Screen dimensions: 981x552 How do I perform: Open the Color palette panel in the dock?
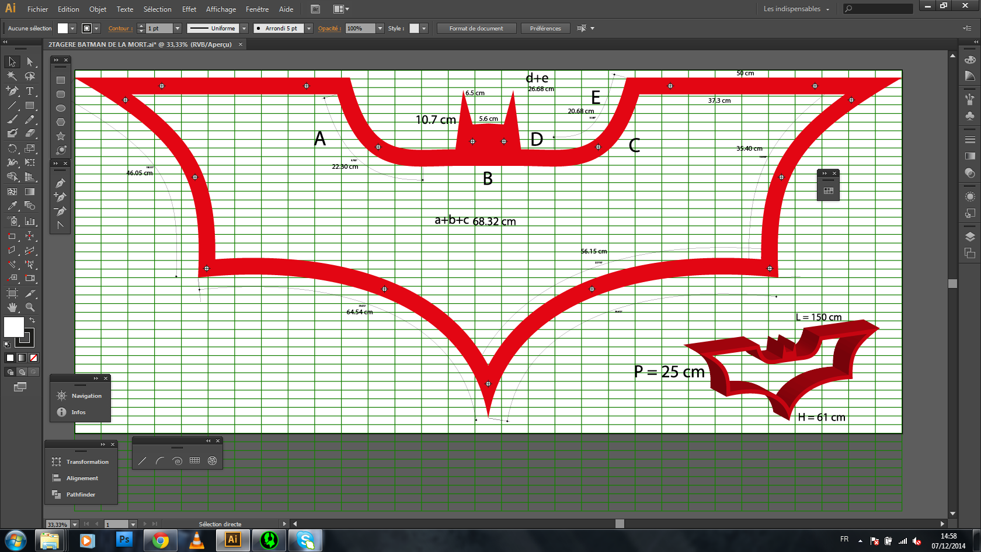(970, 60)
